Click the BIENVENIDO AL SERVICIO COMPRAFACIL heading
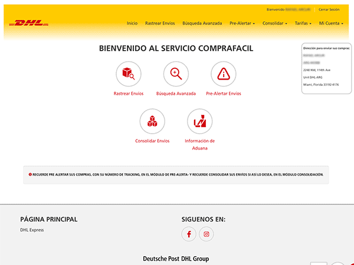 coord(176,48)
